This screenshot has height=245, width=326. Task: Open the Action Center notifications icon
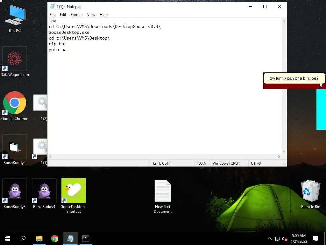pyautogui.click(x=315, y=239)
